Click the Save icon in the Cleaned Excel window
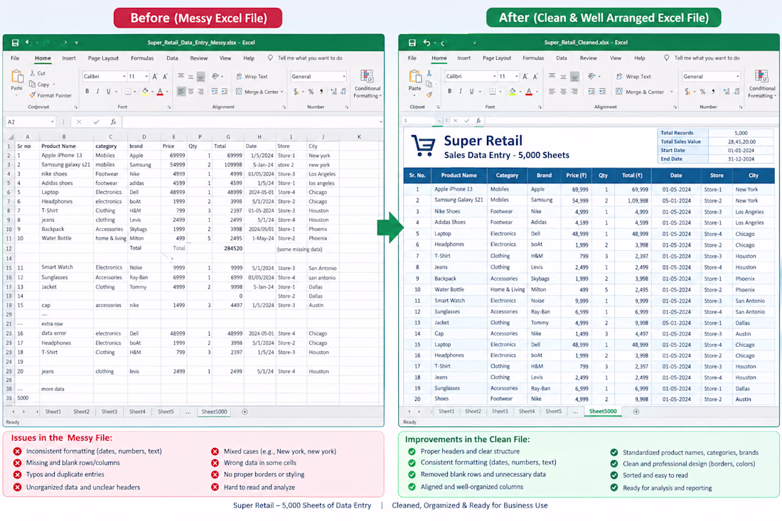This screenshot has height=521, width=782. click(x=412, y=43)
